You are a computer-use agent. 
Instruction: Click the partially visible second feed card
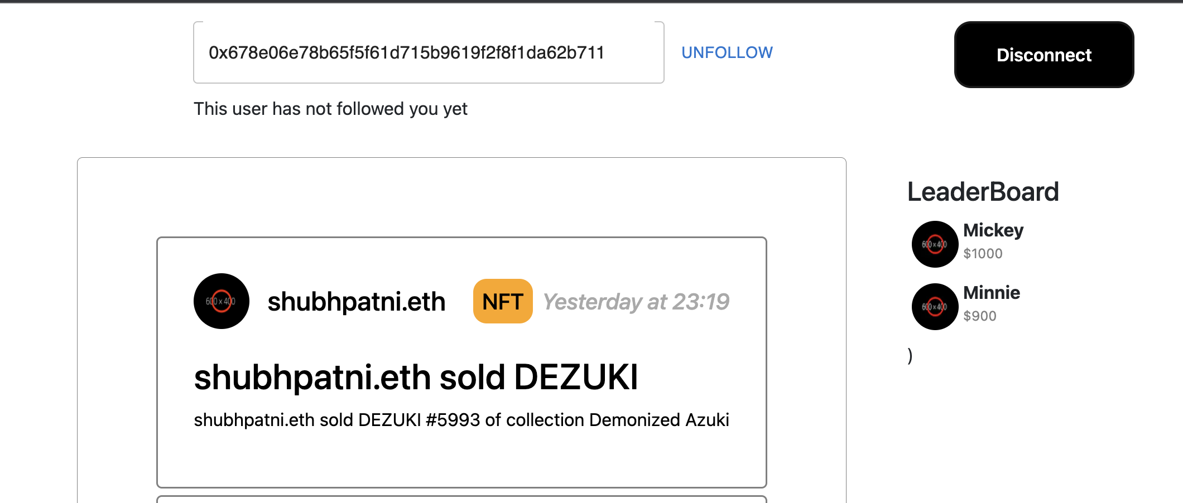461,499
